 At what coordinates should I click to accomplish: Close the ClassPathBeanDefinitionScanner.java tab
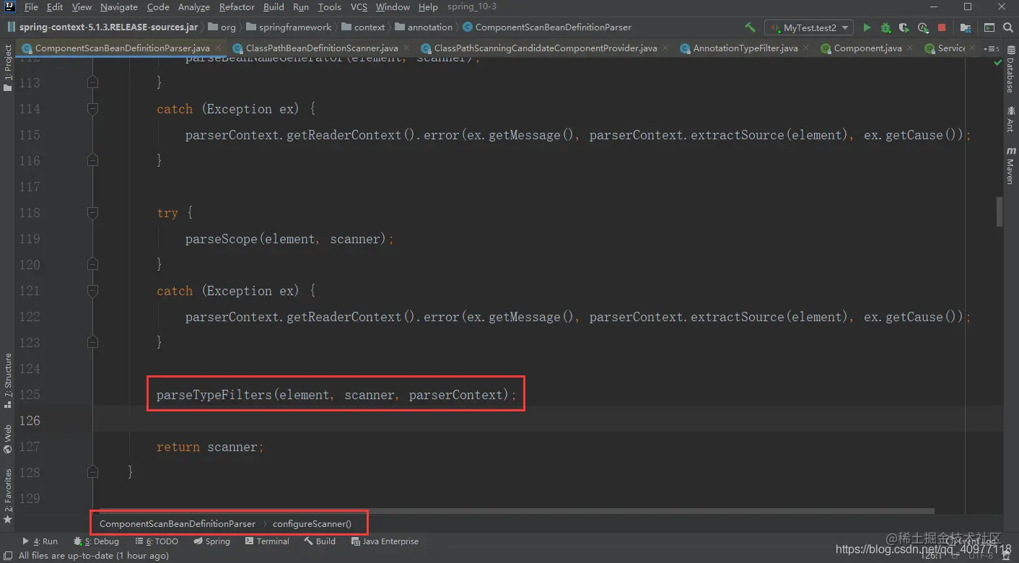pos(406,48)
